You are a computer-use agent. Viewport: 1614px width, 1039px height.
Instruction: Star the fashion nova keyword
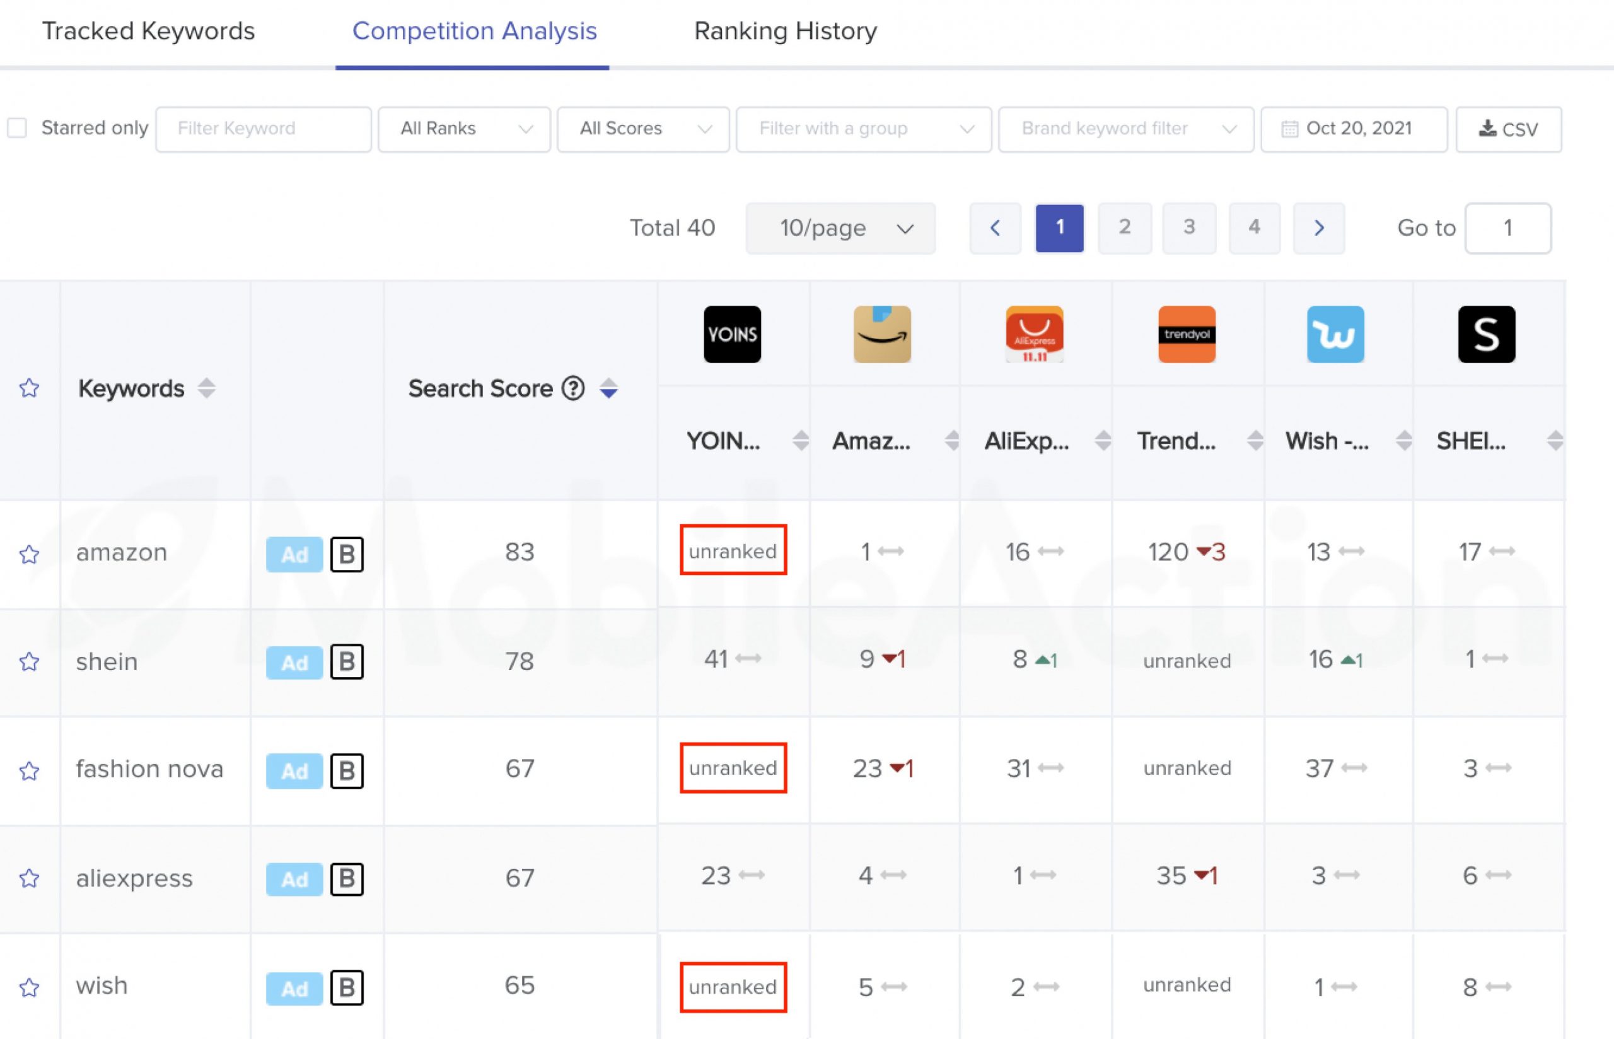29,770
